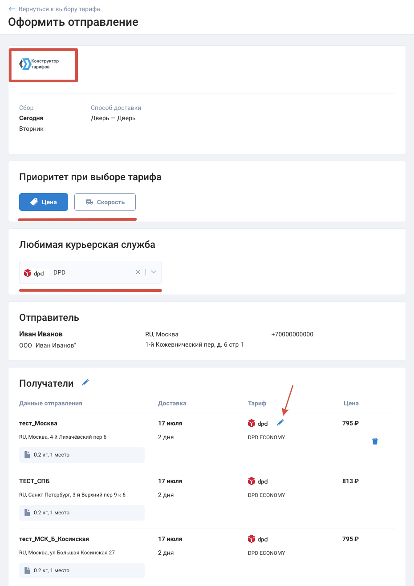Open the тест_МСК_Б_Косинская recipient entry
The image size is (414, 586).
[x=54, y=539]
